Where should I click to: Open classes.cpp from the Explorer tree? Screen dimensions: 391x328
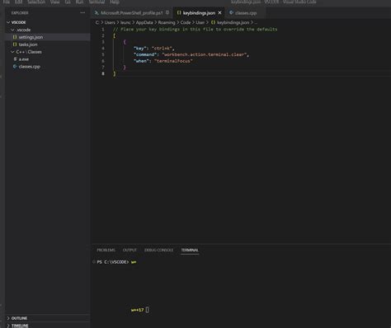48,66
